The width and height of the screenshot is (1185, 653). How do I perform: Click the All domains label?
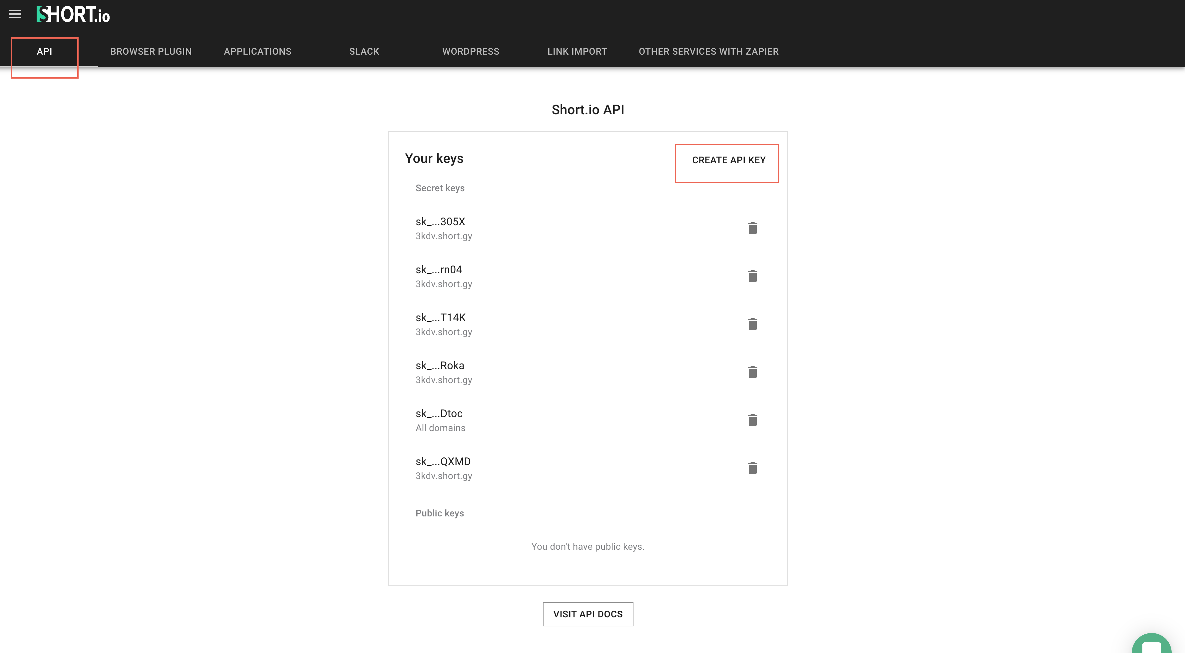[440, 428]
